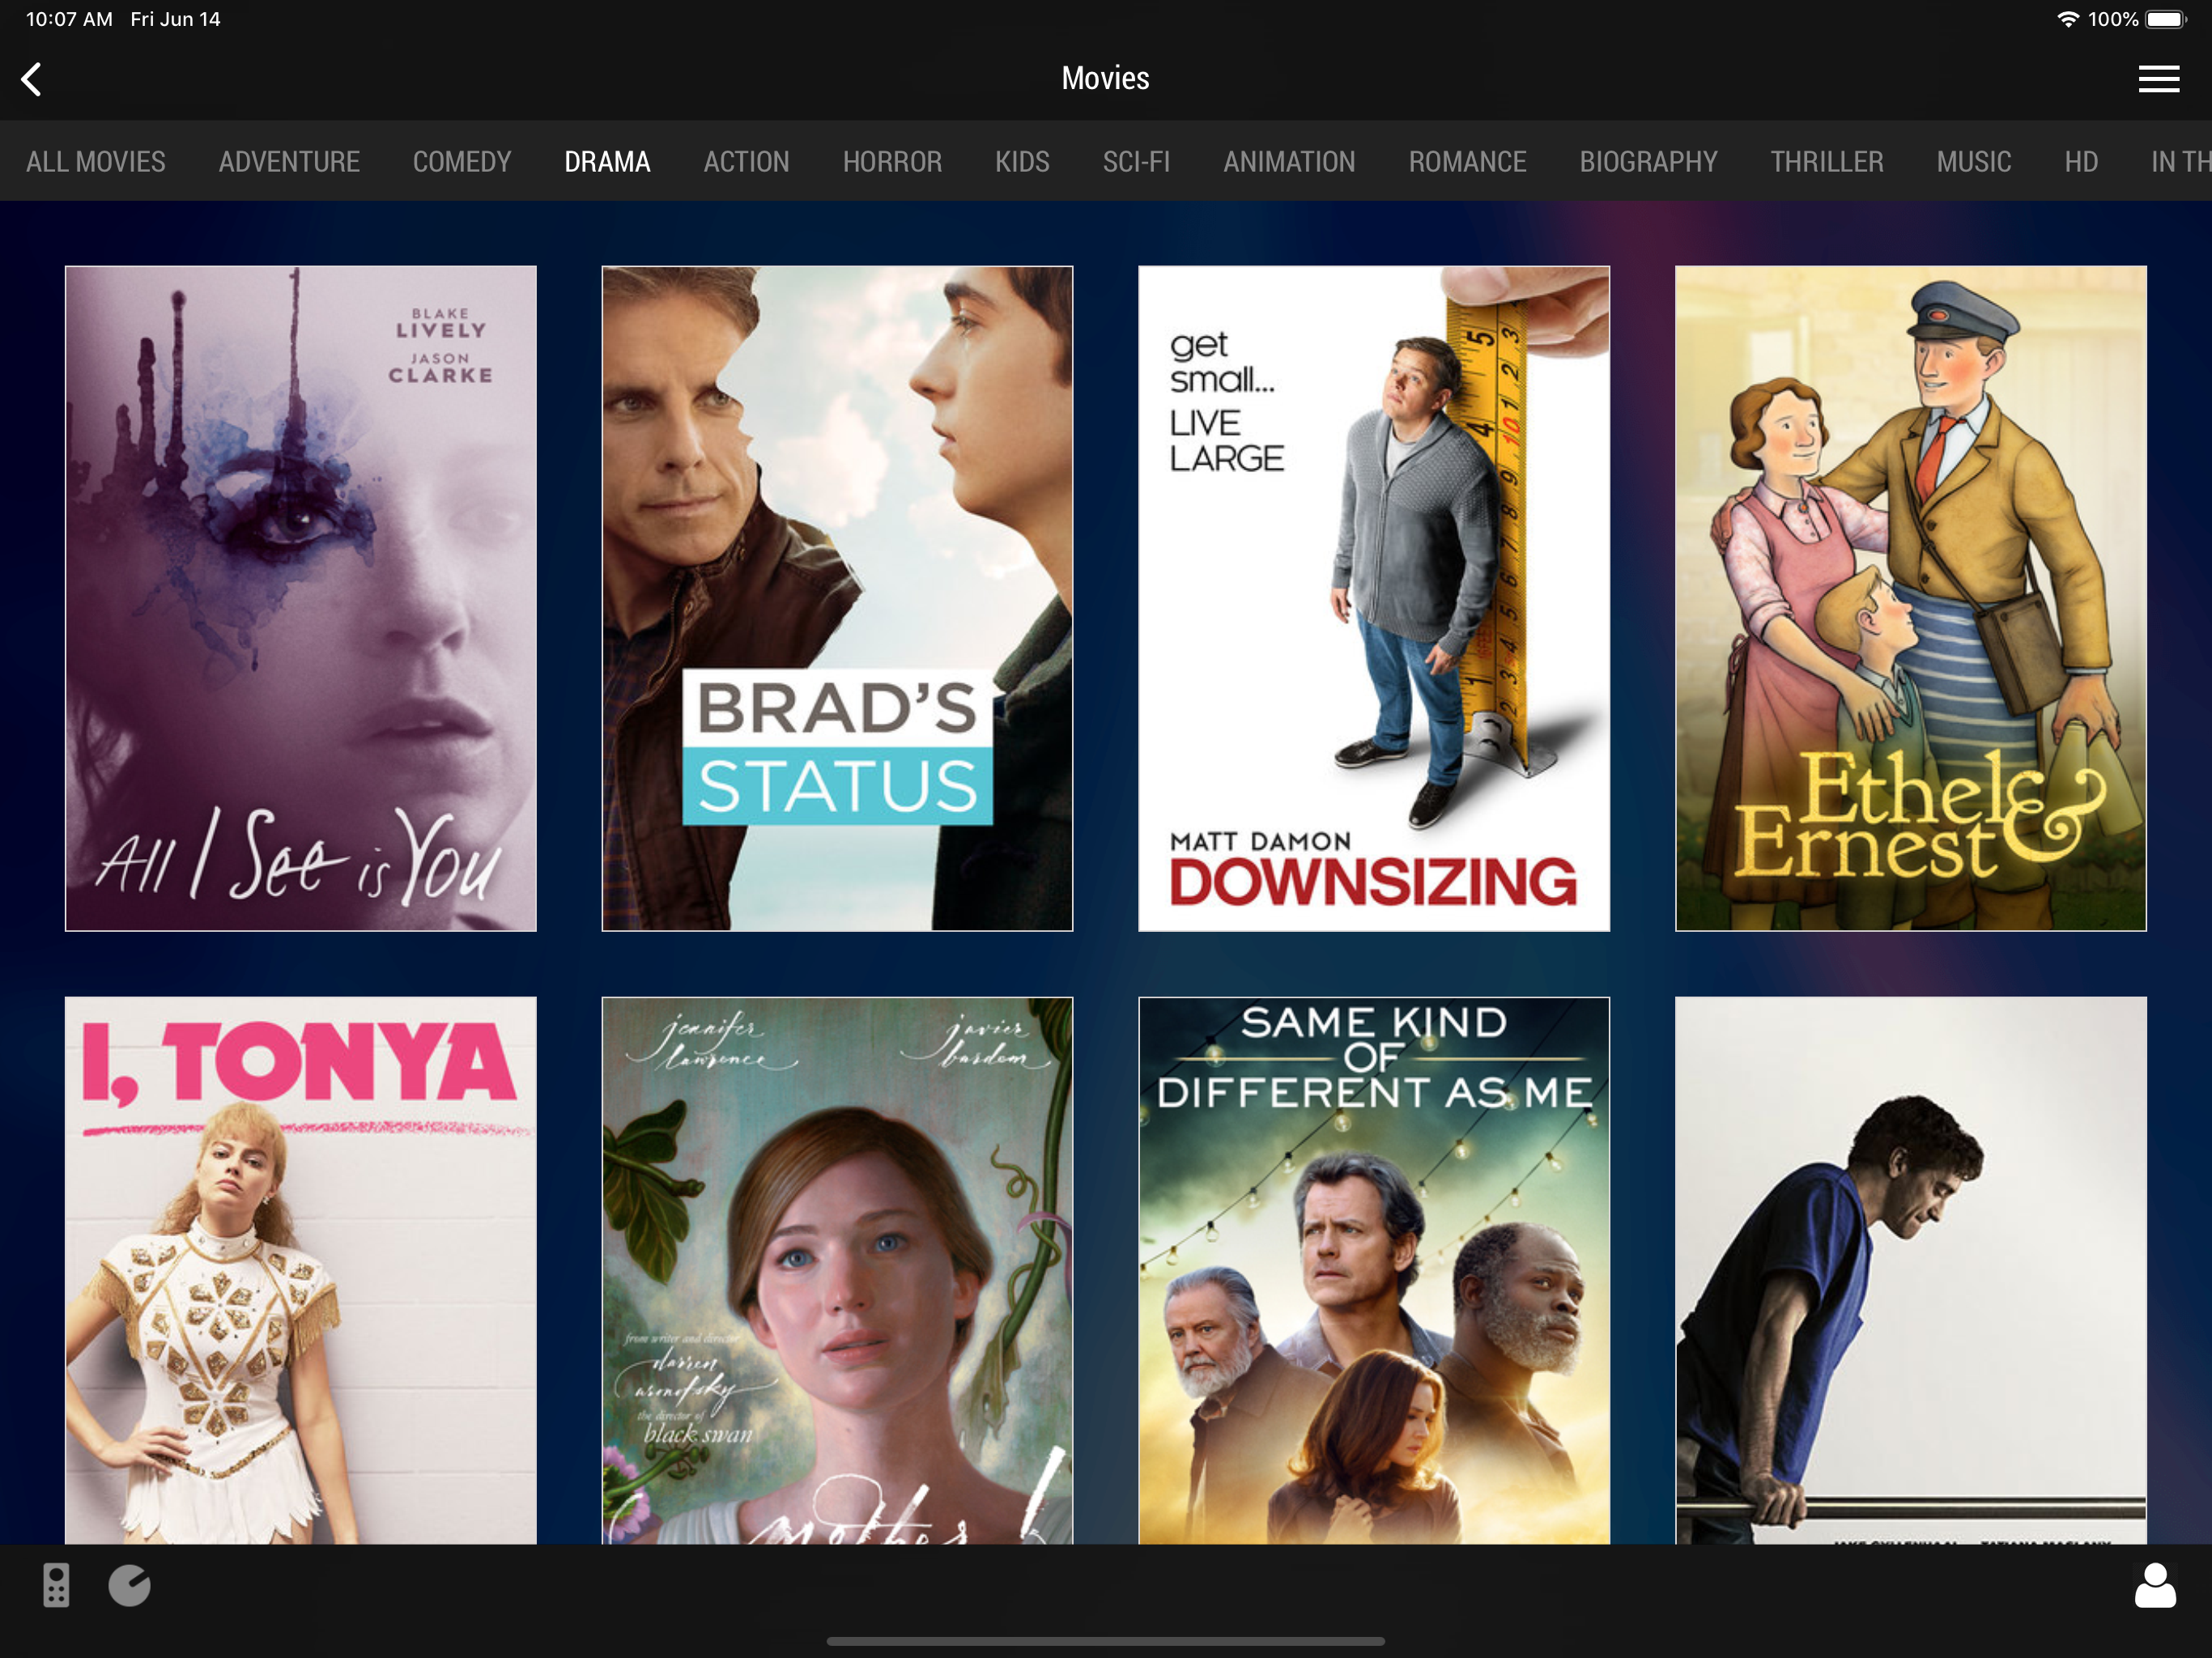
Task: Open the user profile icon
Action: [x=2155, y=1585]
